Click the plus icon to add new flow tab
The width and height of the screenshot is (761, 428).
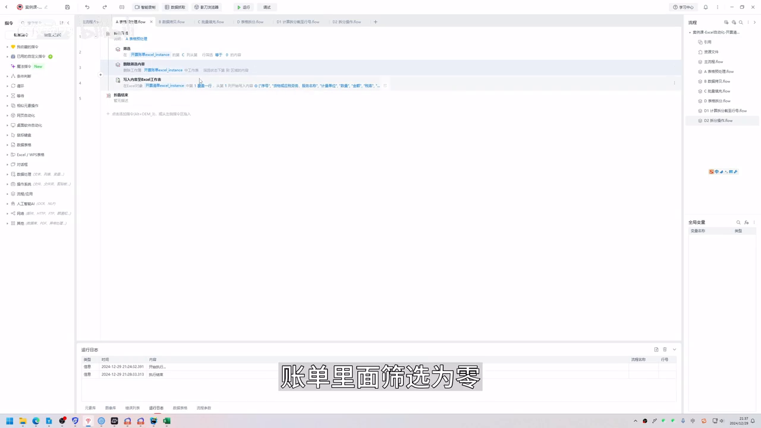(x=375, y=21)
